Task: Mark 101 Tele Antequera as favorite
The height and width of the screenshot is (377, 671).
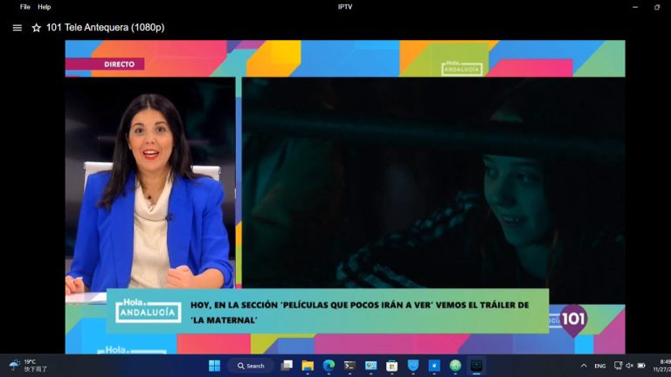Action: (37, 27)
